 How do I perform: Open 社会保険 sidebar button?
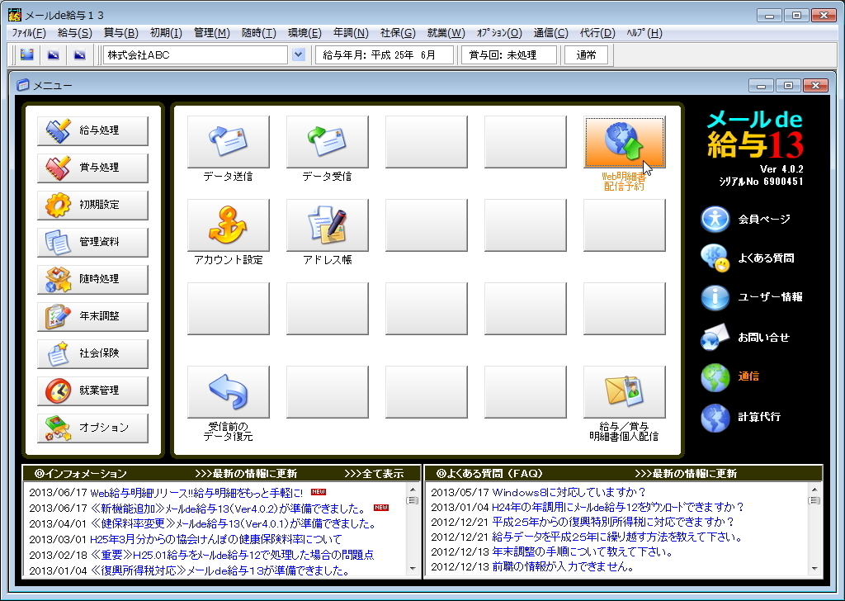coord(92,353)
